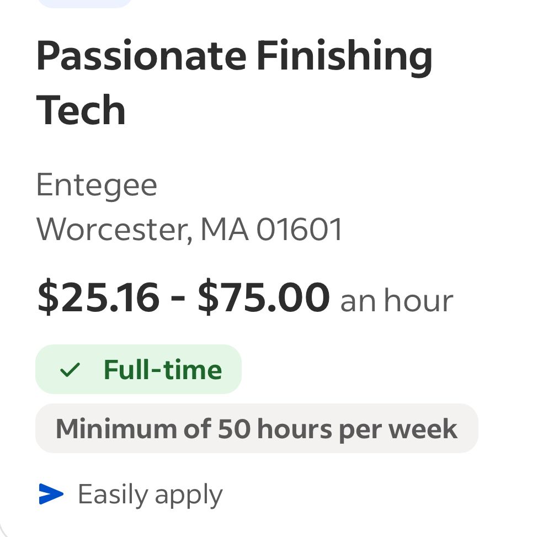Click the company name Entegee
This screenshot has width=538, height=537.
point(97,185)
